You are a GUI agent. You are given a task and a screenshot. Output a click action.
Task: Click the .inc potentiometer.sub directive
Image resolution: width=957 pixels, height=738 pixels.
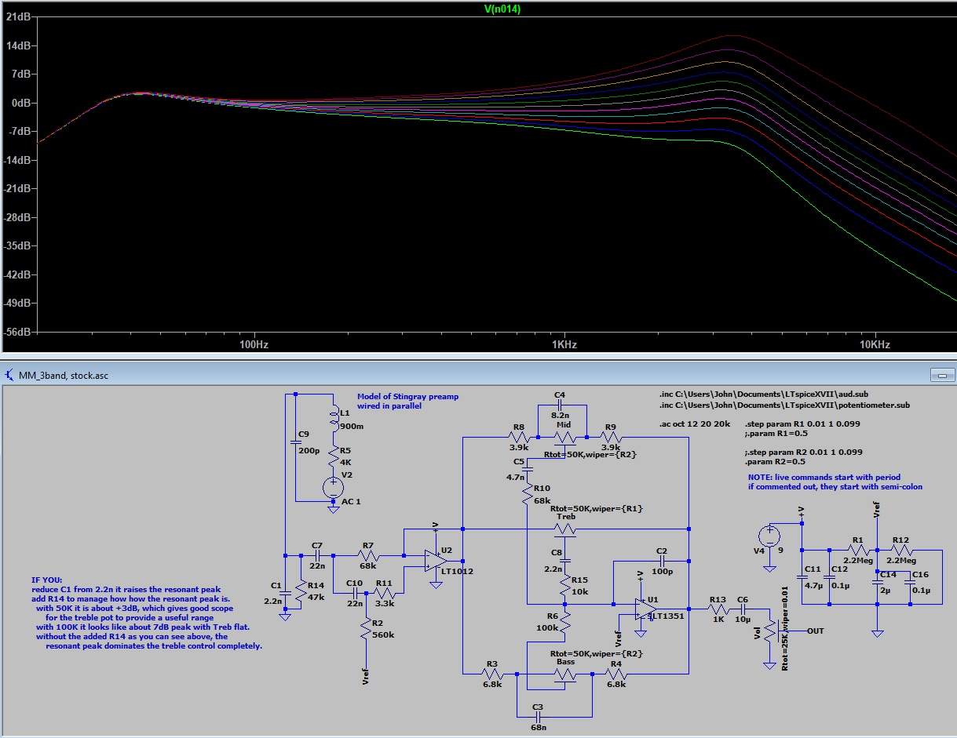pos(784,404)
